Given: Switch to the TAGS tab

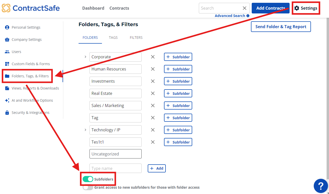Looking at the screenshot, I should pyautogui.click(x=113, y=37).
